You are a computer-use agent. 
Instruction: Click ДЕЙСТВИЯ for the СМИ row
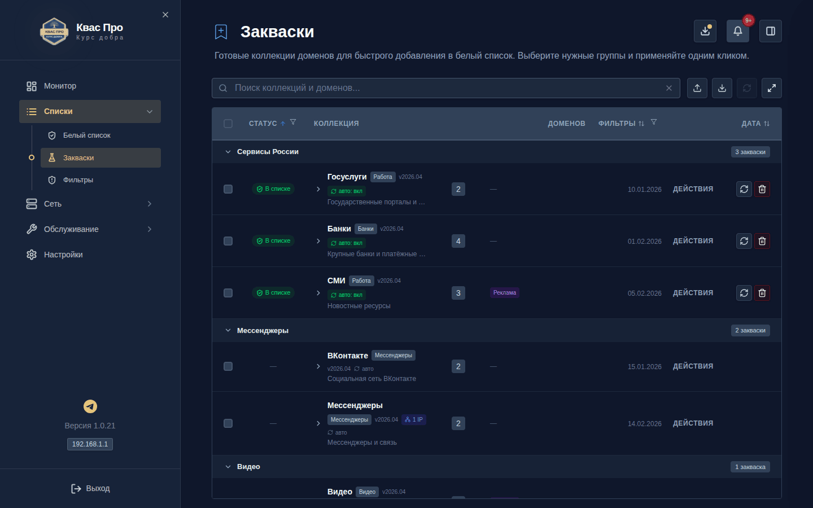point(693,293)
